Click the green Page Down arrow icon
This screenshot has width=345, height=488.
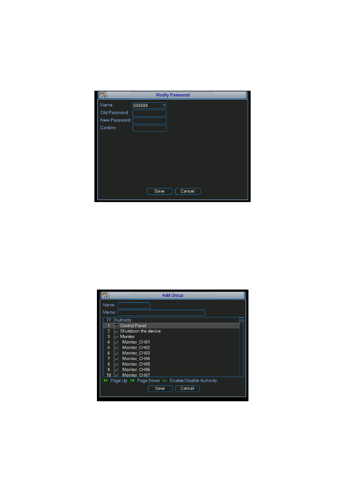132,381
